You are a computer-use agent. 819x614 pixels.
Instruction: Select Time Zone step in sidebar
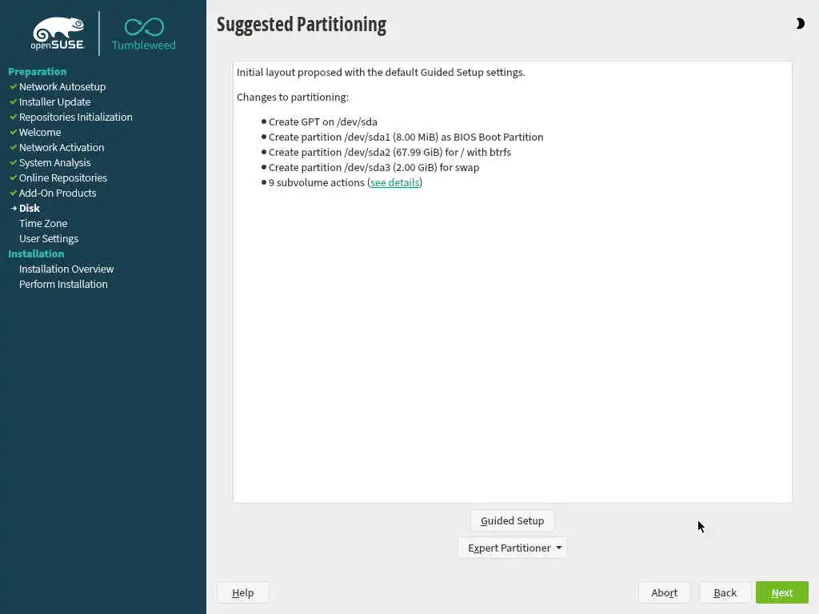(x=43, y=224)
